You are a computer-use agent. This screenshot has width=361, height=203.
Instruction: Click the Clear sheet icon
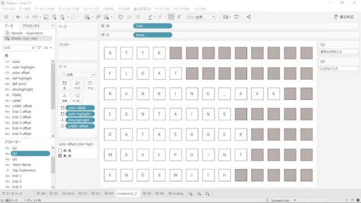(x=107, y=17)
